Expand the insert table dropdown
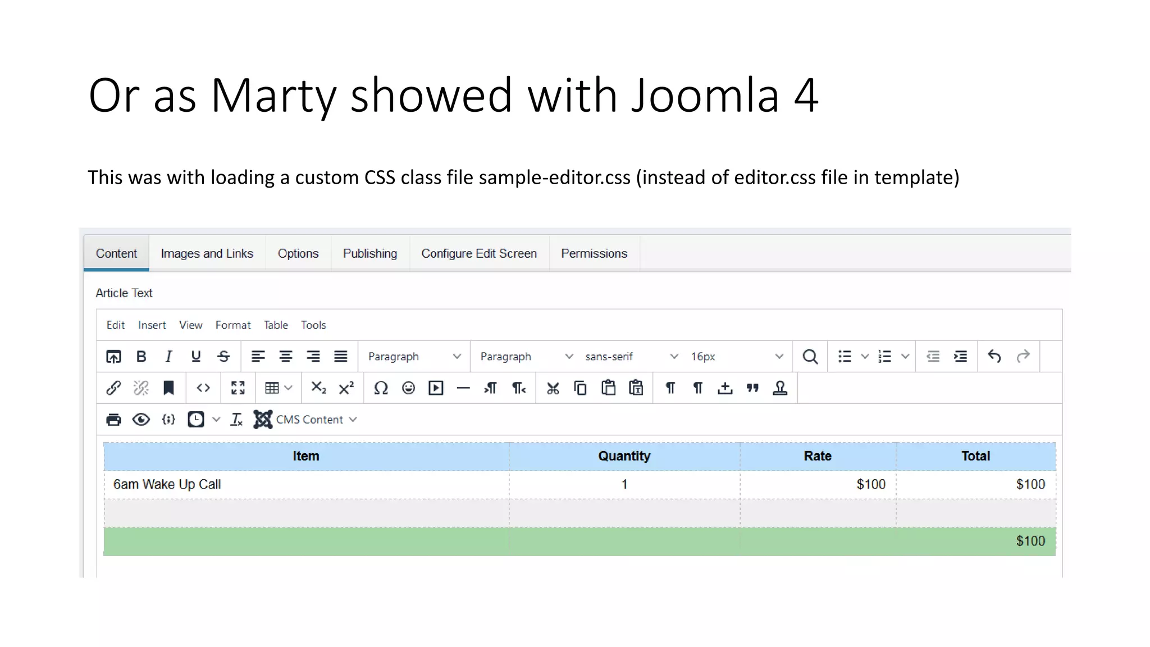The image size is (1150, 647). click(279, 388)
